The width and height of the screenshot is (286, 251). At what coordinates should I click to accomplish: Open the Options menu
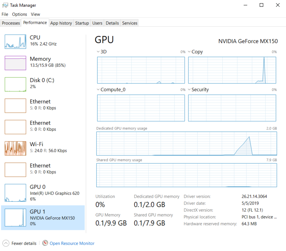point(19,14)
